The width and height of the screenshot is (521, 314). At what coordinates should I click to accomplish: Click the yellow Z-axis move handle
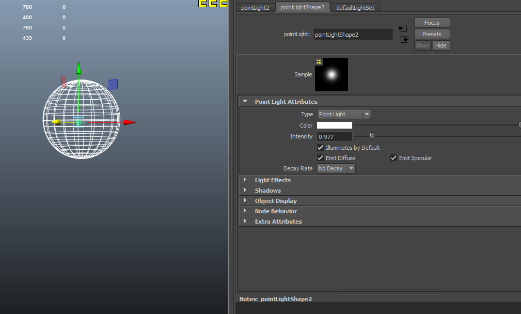56,122
